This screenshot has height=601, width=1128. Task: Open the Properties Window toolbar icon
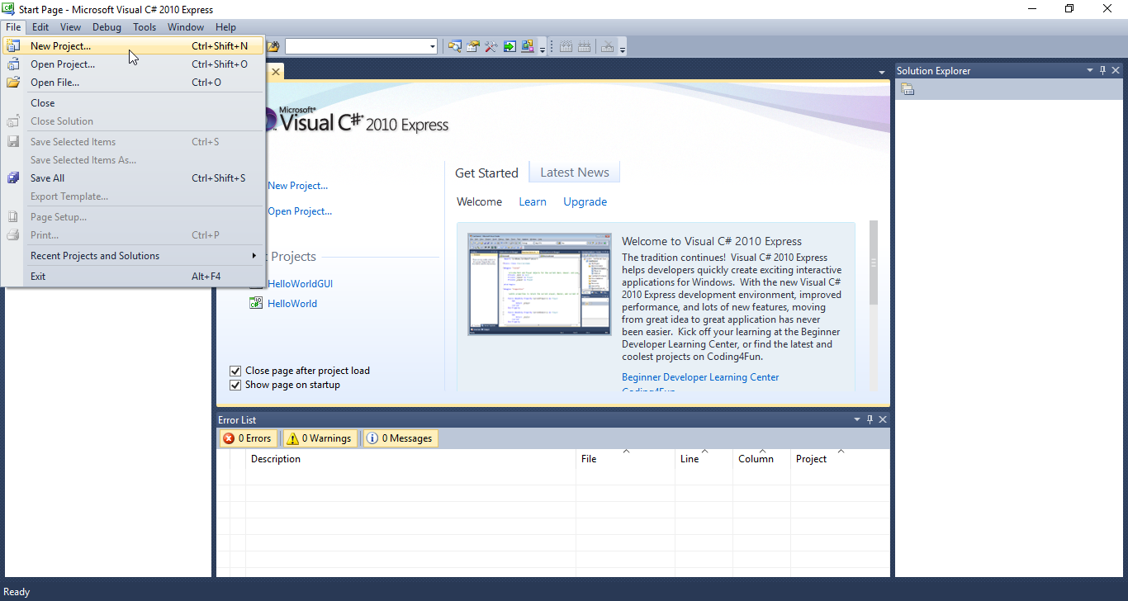473,46
